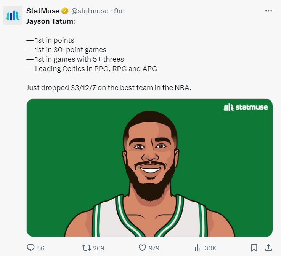This screenshot has width=281, height=256.
Task: Like the tweet with the heart icon
Action: (x=142, y=248)
